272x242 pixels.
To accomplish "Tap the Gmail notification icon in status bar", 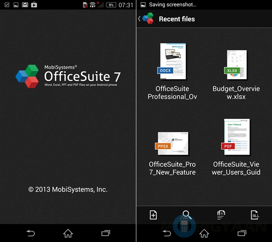I will tap(25, 5).
